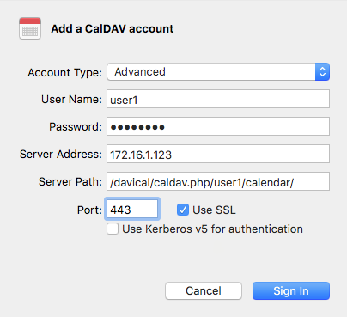Click the 'Add a CalDAV account' heading

(113, 28)
